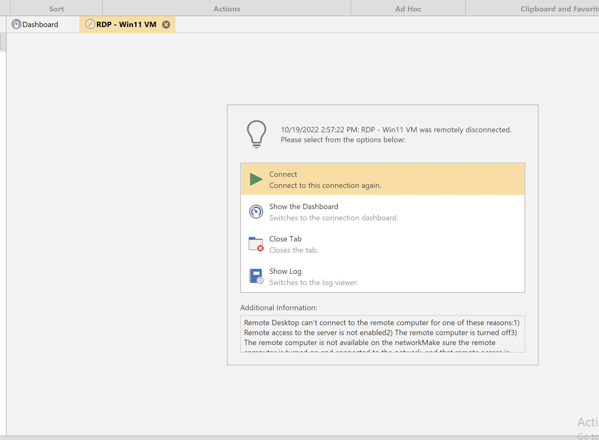Click the Dashboard tab gauge icon
The width and height of the screenshot is (599, 440).
pyautogui.click(x=16, y=24)
